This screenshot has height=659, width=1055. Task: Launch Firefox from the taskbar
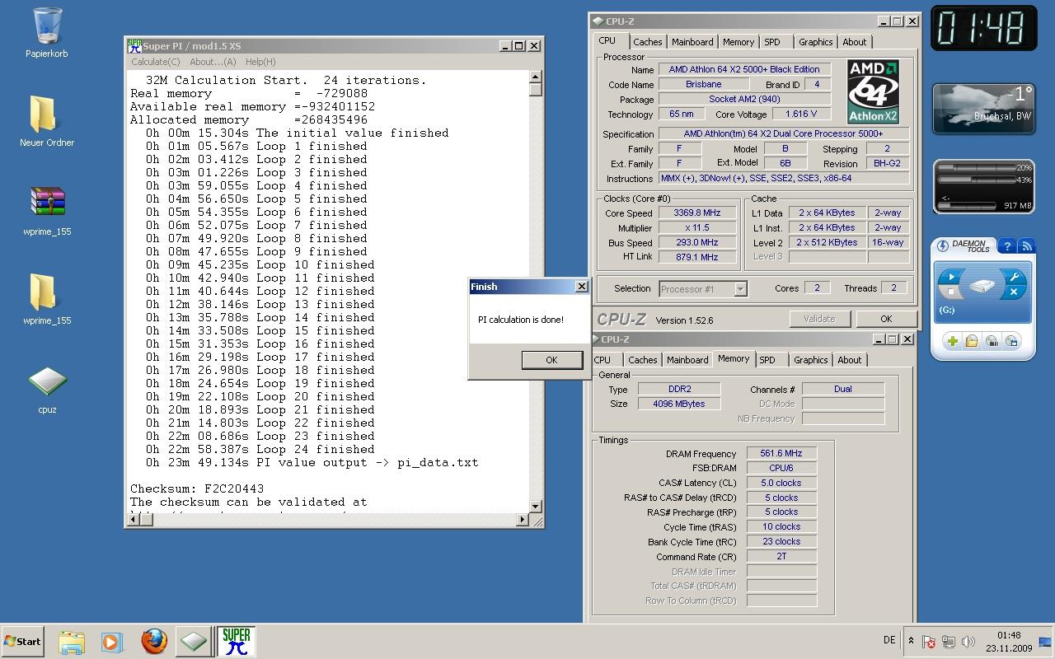click(x=154, y=642)
